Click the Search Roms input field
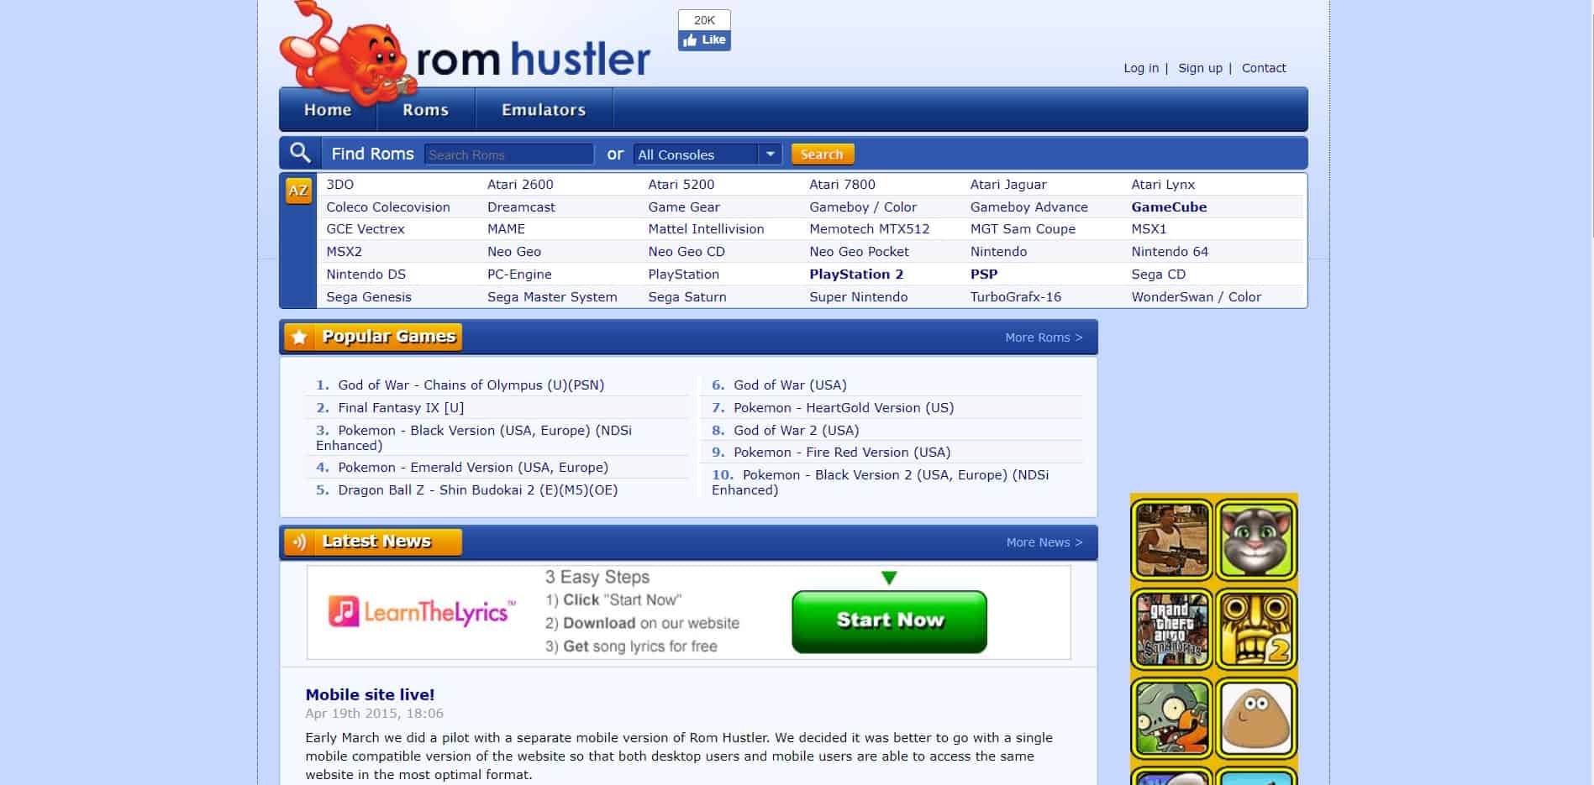Image resolution: width=1594 pixels, height=785 pixels. 508,154
